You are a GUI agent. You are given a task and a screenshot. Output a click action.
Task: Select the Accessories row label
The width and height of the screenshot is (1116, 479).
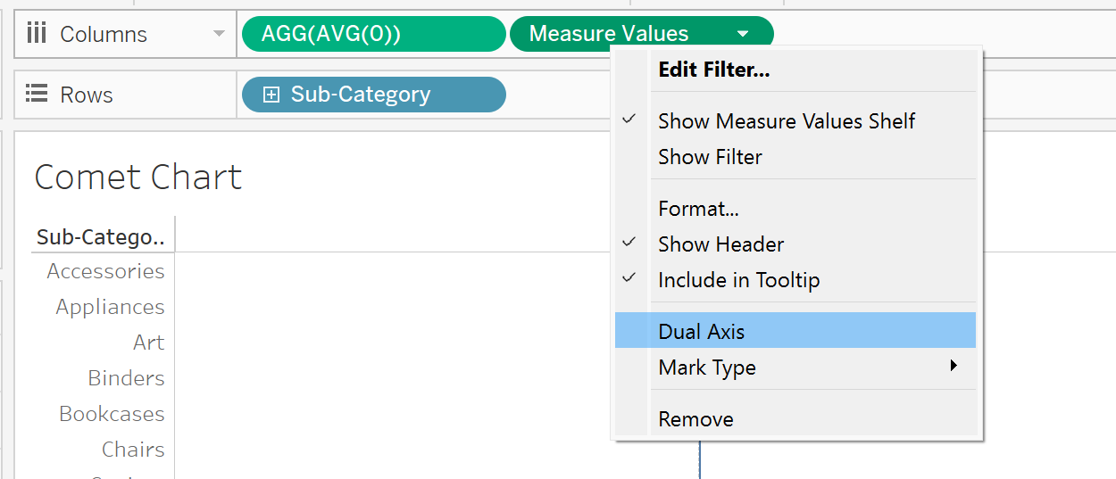pyautogui.click(x=105, y=271)
